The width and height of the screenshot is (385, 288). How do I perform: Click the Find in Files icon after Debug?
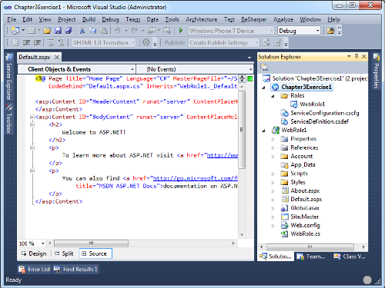pyautogui.click(x=330, y=31)
